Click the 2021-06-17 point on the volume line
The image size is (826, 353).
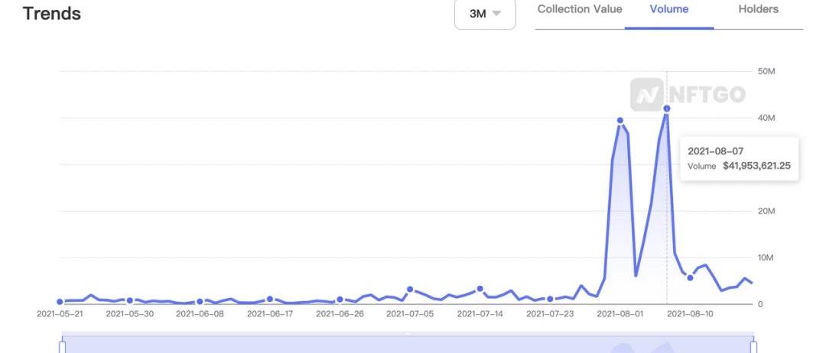[x=270, y=300]
